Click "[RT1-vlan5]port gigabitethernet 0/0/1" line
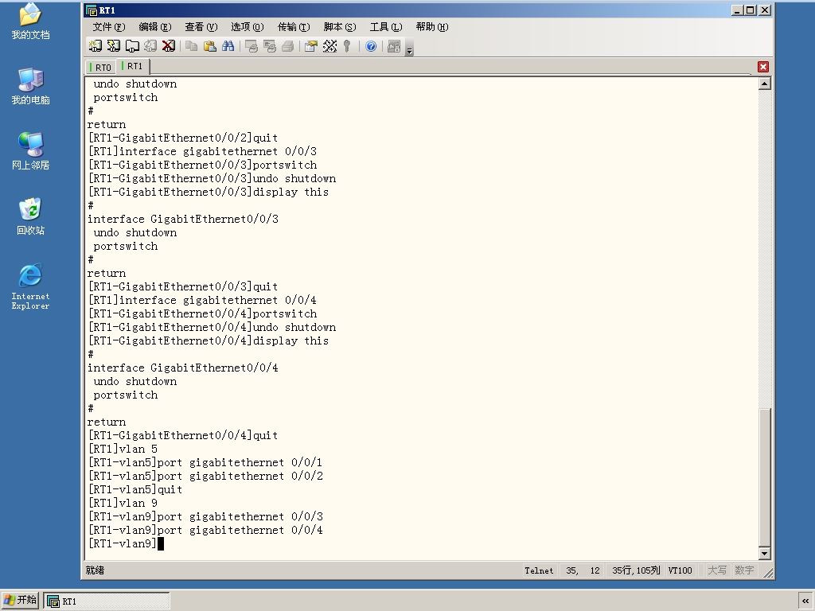Image resolution: width=815 pixels, height=611 pixels. (x=205, y=462)
